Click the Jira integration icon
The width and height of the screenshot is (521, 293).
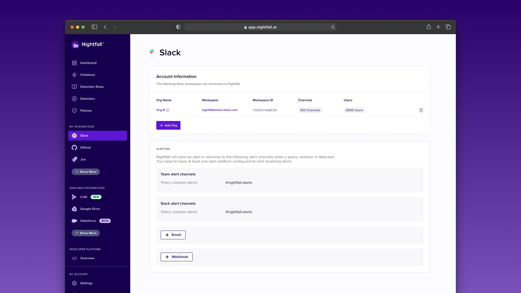click(74, 160)
